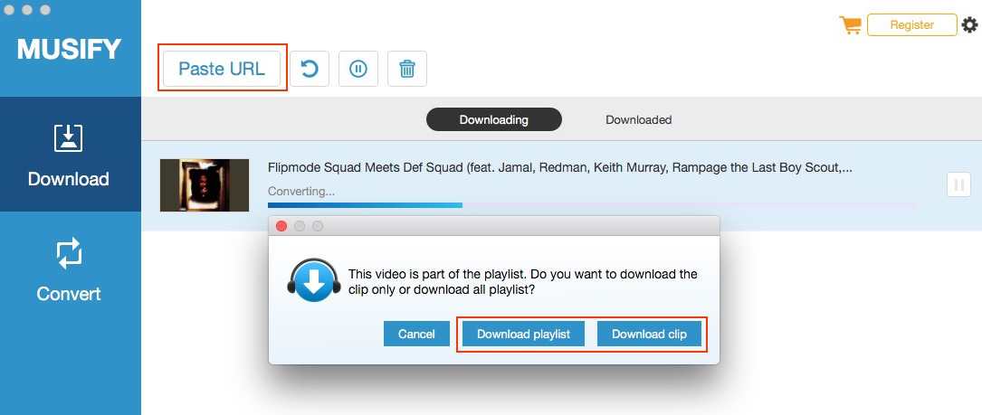Click the conversion progress bar
982x415 pixels.
pyautogui.click(x=592, y=204)
